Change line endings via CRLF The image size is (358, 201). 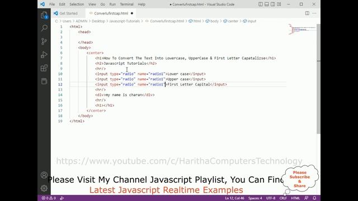tap(283, 198)
